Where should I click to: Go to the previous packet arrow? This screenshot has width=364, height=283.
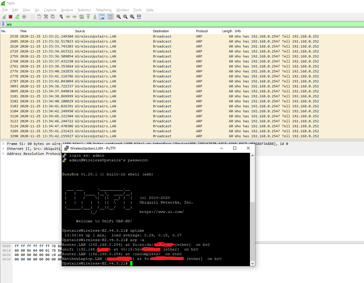pyautogui.click(x=68, y=17)
